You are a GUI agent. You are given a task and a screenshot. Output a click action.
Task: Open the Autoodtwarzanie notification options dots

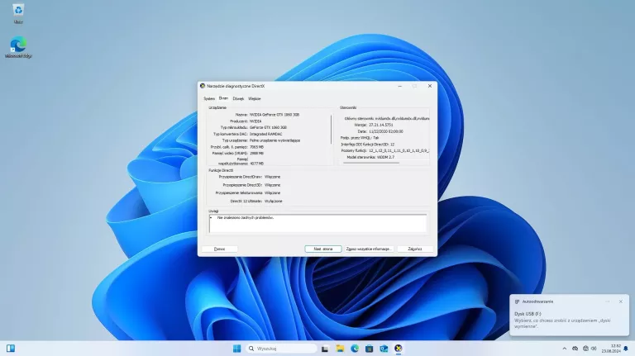click(608, 301)
